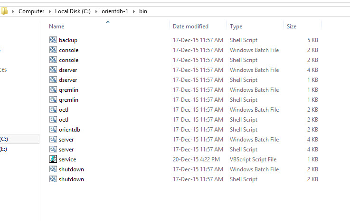Click the orientdb row Shell Script type
Screen dimensions: 350x221
coord(244,130)
